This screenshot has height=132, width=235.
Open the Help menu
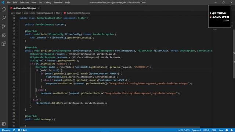[x=68, y=3]
